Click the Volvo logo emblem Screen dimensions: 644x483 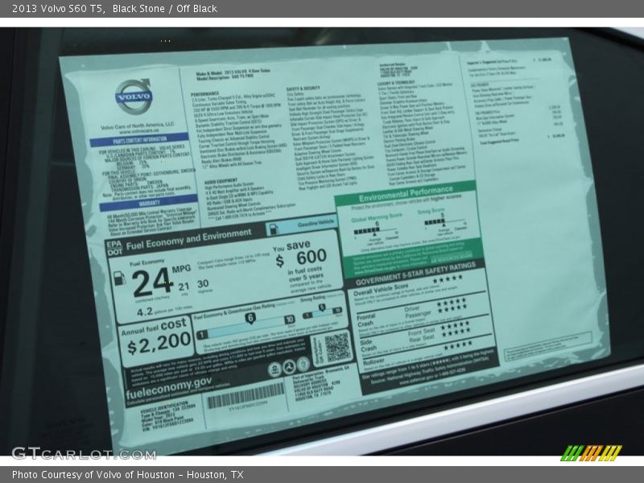click(x=133, y=96)
